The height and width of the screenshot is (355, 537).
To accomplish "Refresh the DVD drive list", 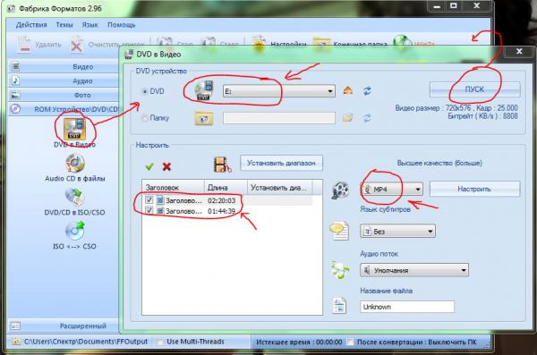I will (367, 90).
